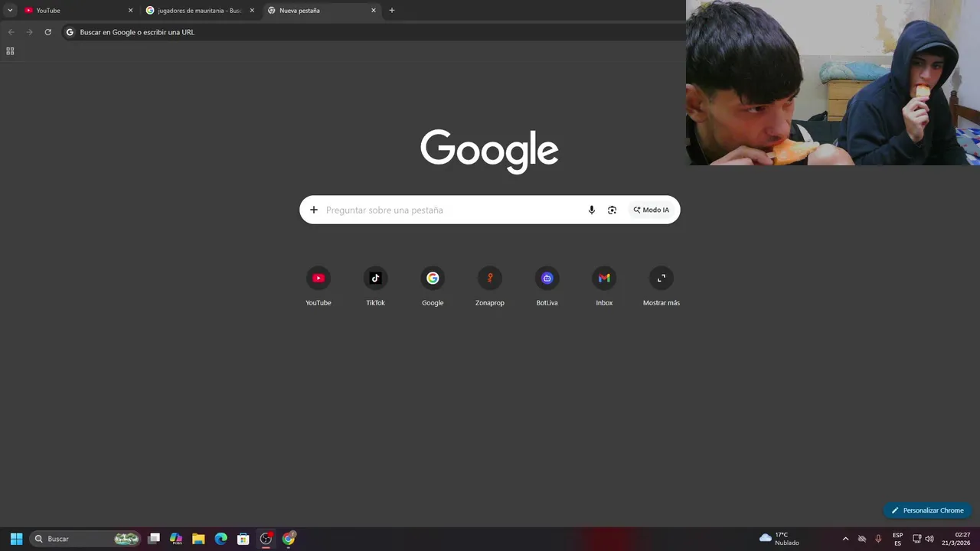Click the Chrome taskbar icon
The width and height of the screenshot is (980, 551).
289,539
